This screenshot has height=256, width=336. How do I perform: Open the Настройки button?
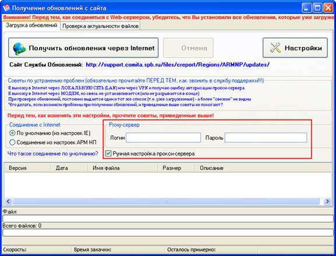(x=295, y=48)
